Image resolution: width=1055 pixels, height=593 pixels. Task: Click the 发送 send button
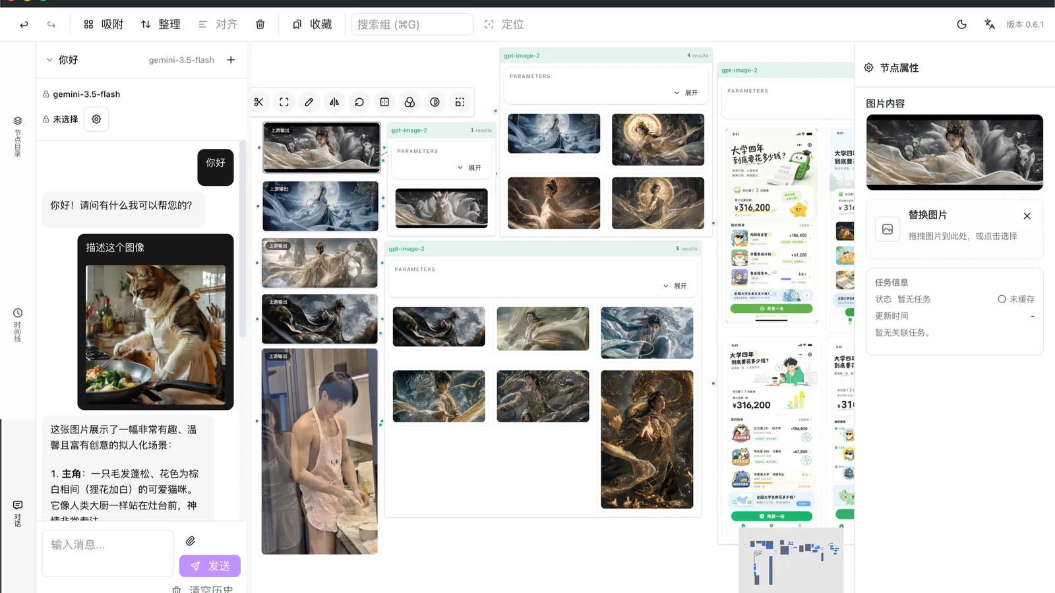pyautogui.click(x=210, y=566)
